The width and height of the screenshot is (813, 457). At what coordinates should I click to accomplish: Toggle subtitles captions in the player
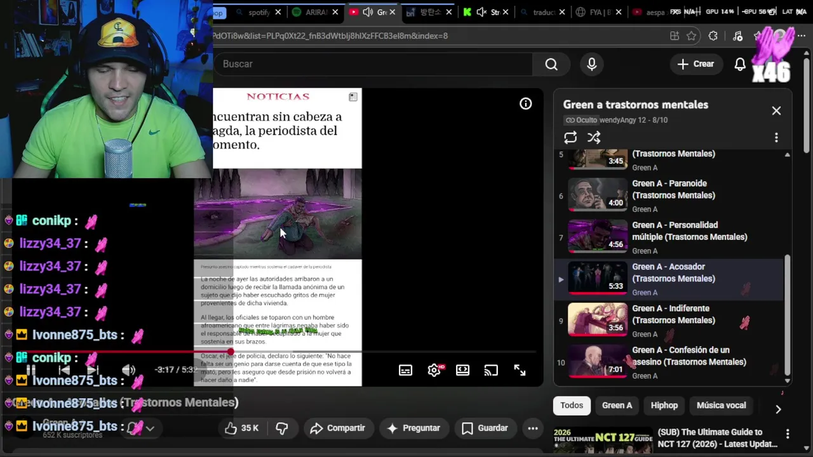click(x=405, y=371)
